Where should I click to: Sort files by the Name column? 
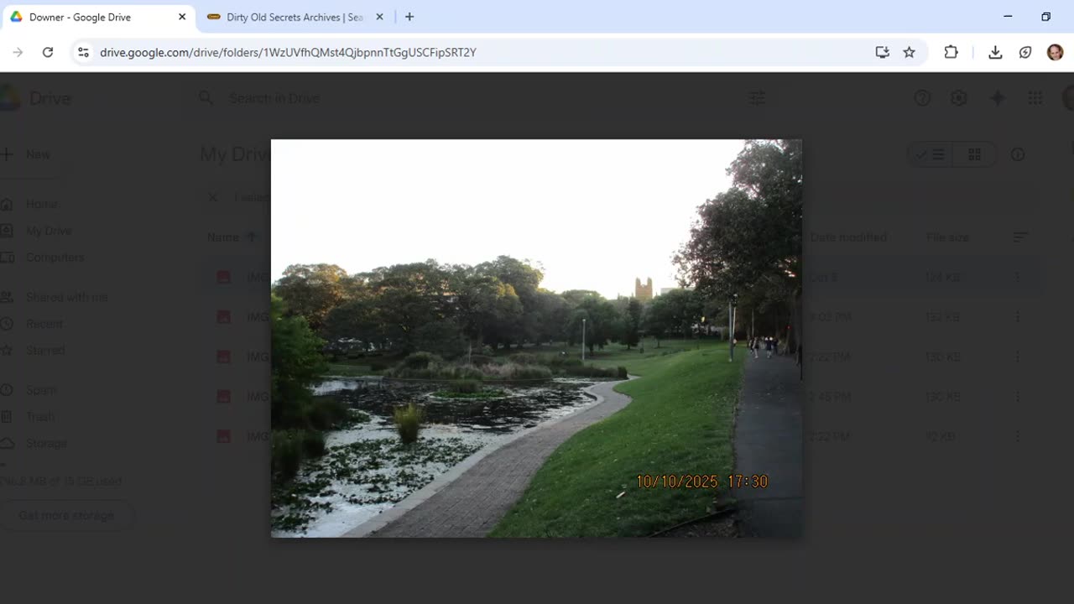pyautogui.click(x=223, y=237)
